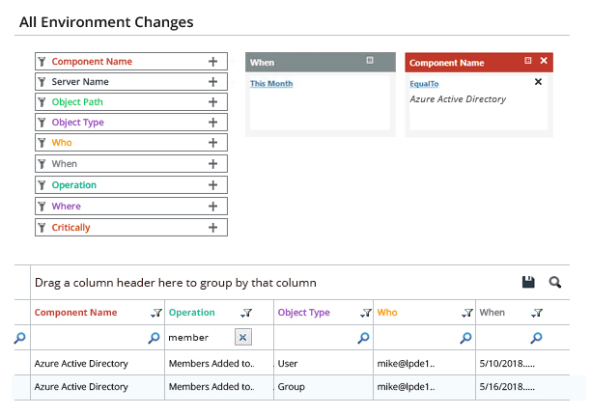Click 'Azure Active Directory' in the User row
Image resolution: width=591 pixels, height=415 pixels.
tap(81, 364)
